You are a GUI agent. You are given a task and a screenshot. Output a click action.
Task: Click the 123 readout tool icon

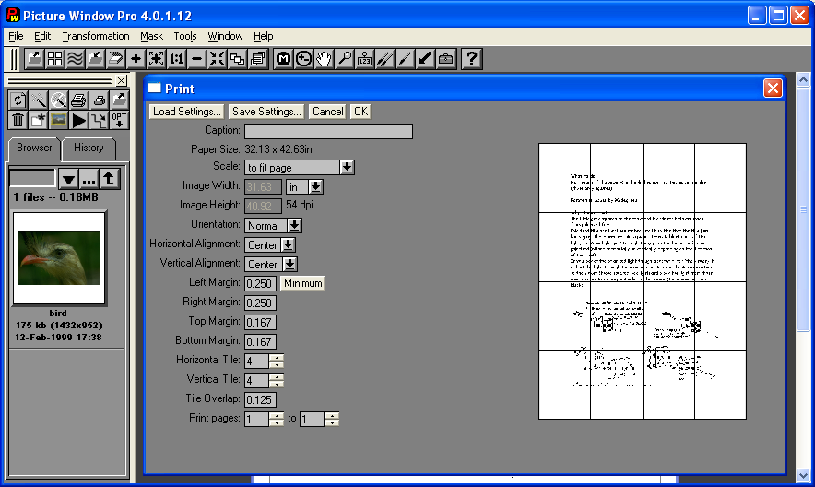click(364, 59)
